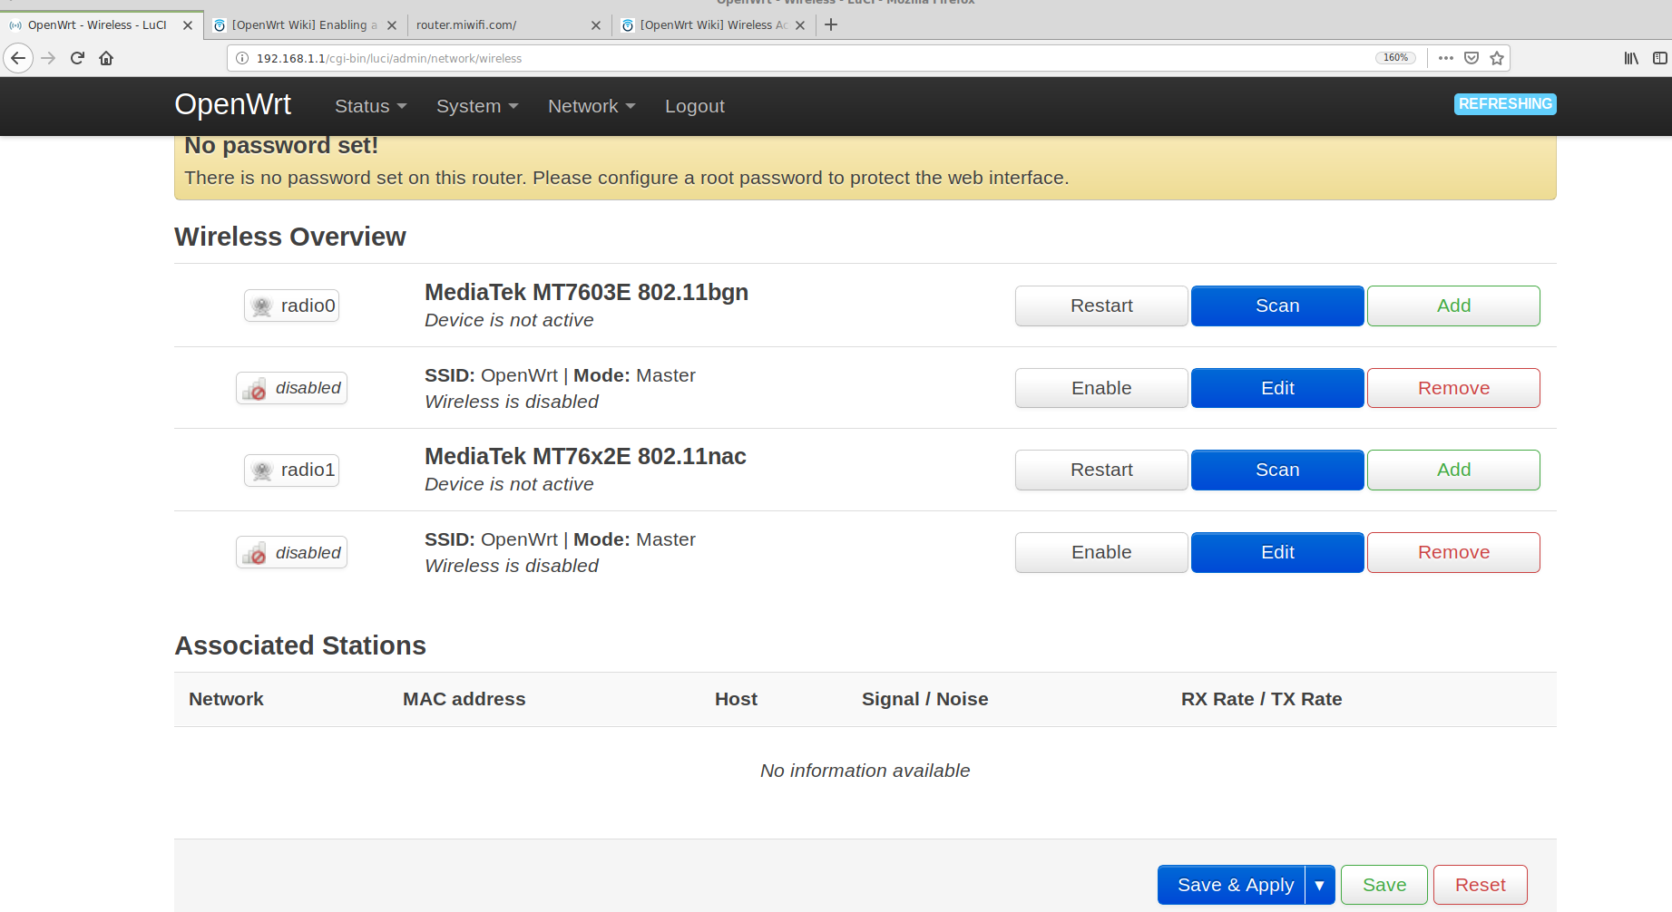Open the browser home page
This screenshot has width=1672, height=912.
[106, 58]
